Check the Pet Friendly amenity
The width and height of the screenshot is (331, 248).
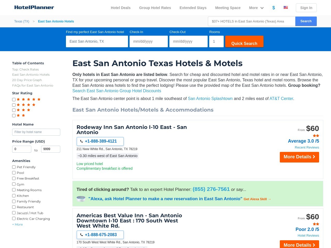(x=14, y=167)
